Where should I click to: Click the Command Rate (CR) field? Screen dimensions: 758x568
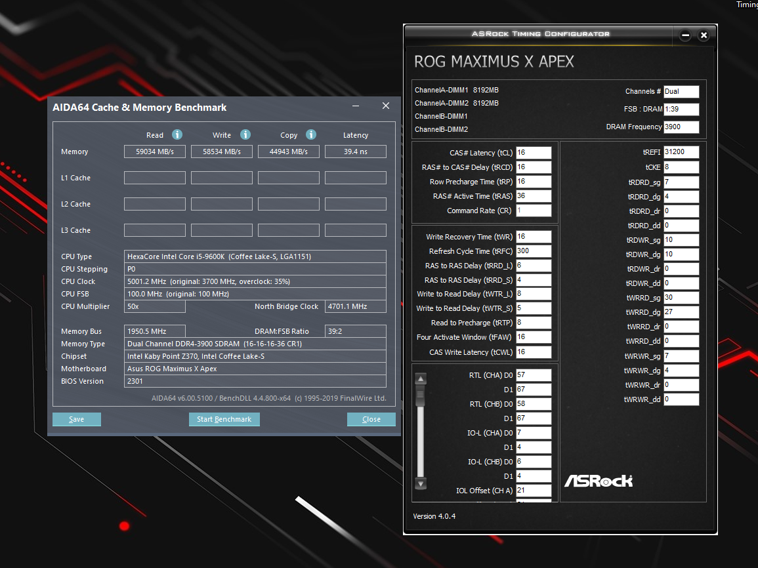tap(534, 211)
